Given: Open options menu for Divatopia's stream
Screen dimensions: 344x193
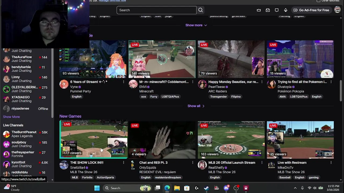Looking at the screenshot, I should click(x=331, y=82).
